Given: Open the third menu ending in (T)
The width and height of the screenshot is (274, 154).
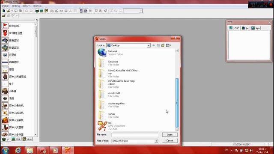Looking at the screenshot, I should click(x=27, y=6).
